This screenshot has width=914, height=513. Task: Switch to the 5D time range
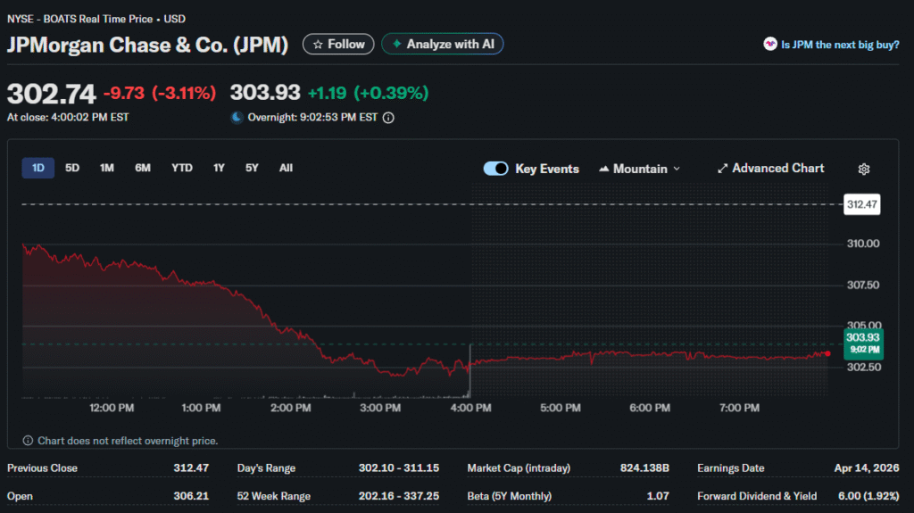pos(72,168)
